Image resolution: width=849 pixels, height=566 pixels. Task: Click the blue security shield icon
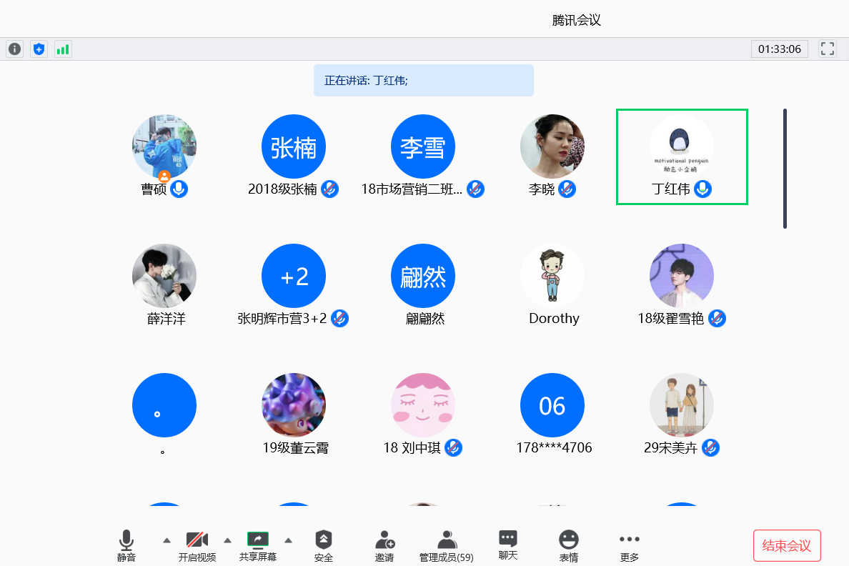[39, 49]
